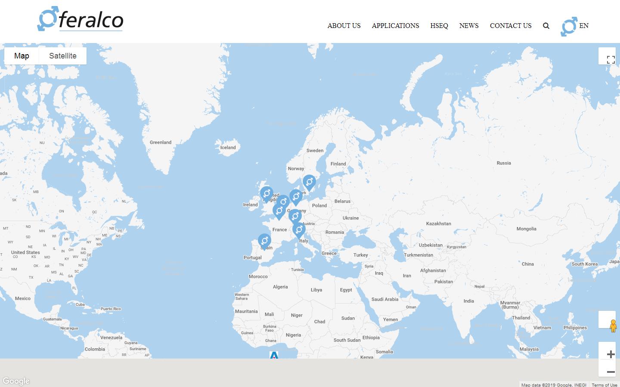The height and width of the screenshot is (387, 620).
Task: Open the Terms of Use link
Action: [604, 385]
